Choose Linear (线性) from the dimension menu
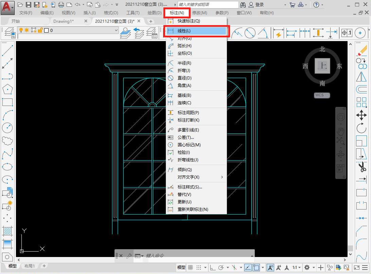 [196, 31]
